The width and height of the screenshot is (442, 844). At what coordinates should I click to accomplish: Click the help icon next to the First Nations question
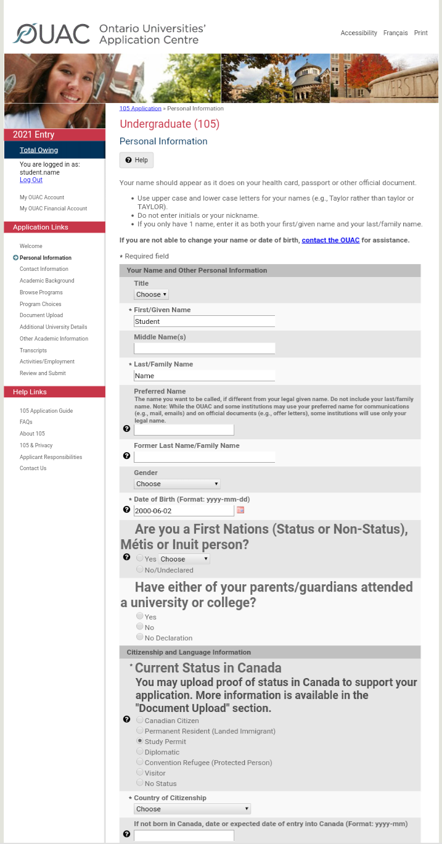click(x=126, y=556)
